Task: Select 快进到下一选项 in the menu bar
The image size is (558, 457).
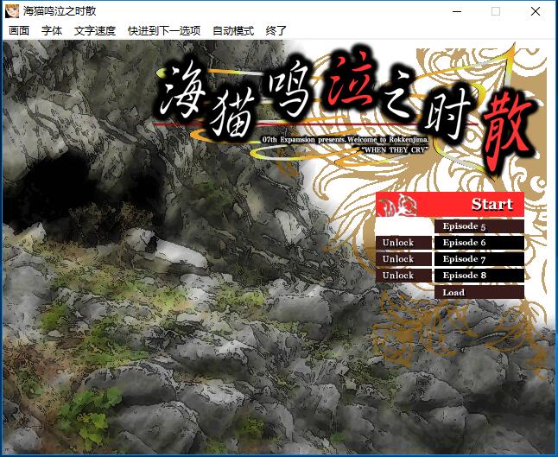Action: [x=164, y=30]
